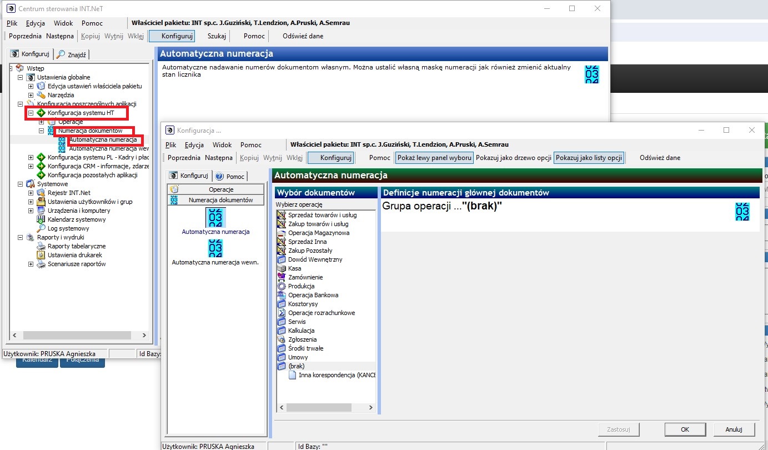Expand Rejestr INT.Net tree node
The height and width of the screenshot is (450, 768).
[x=31, y=193]
